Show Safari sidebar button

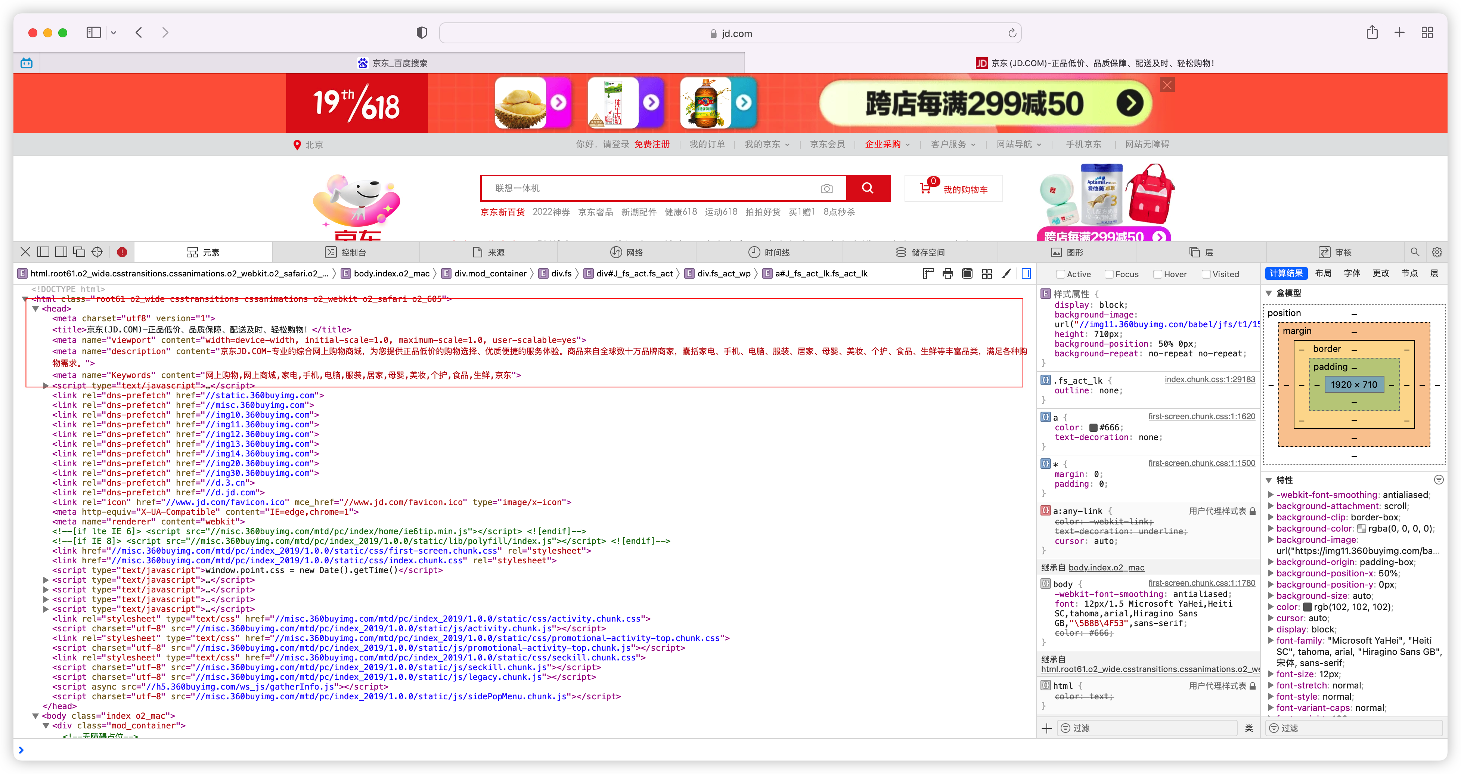tap(94, 32)
